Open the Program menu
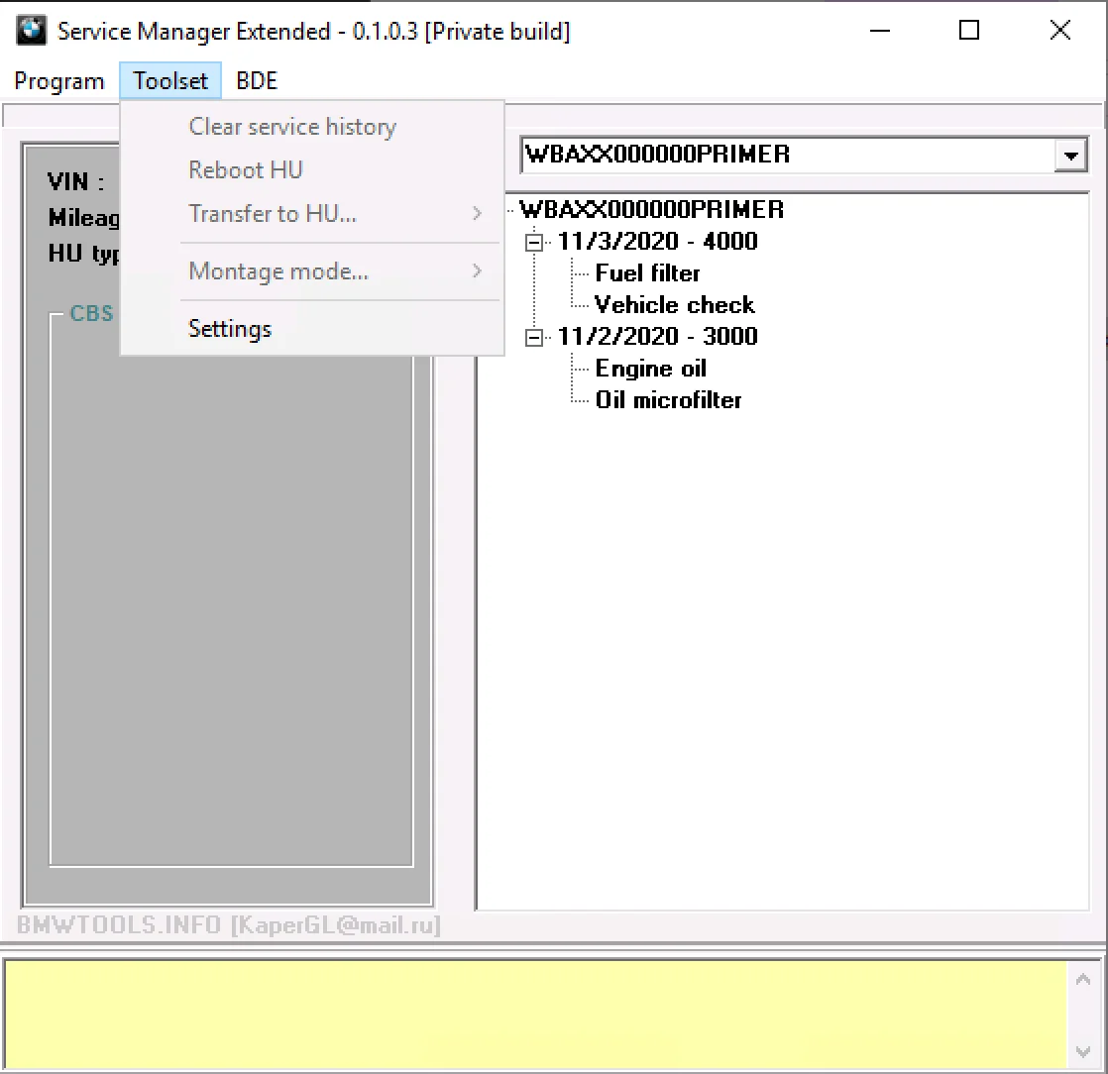The width and height of the screenshot is (1108, 1074). [59, 81]
